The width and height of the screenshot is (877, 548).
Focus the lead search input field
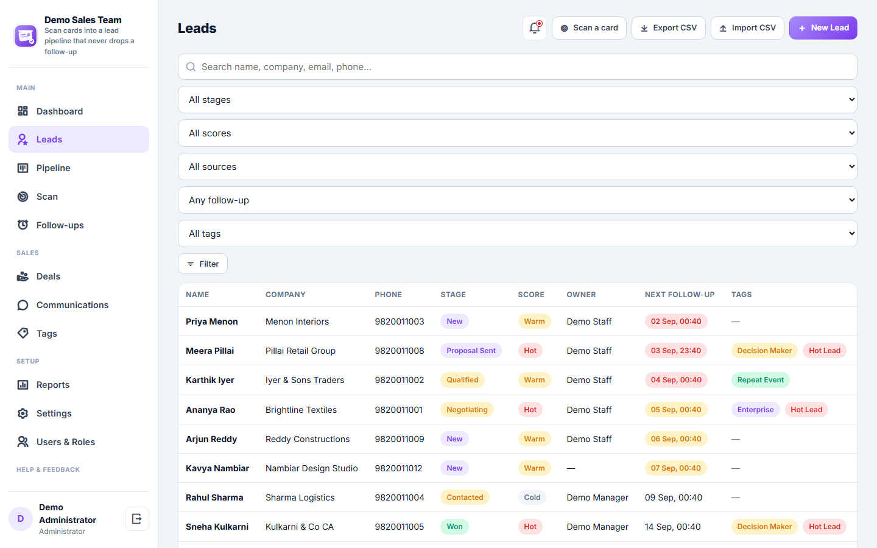pyautogui.click(x=518, y=67)
